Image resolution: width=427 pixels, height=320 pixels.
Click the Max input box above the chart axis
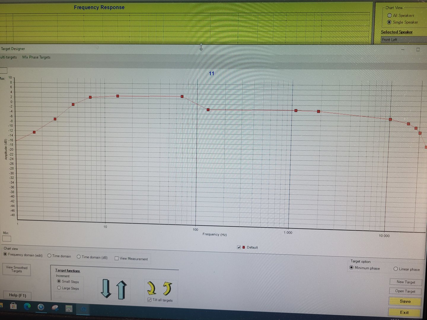tap(3, 71)
